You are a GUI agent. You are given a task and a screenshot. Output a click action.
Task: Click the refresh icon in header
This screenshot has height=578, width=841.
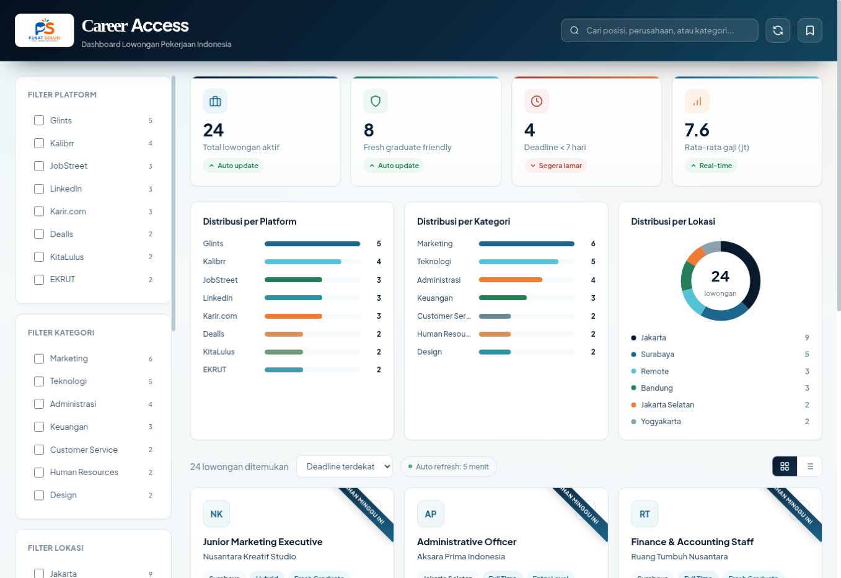[x=778, y=30]
